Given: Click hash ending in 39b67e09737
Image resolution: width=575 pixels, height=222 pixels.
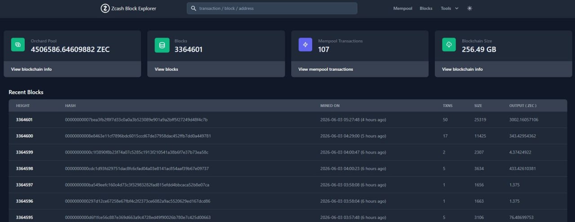Looking at the screenshot, I should [137, 168].
